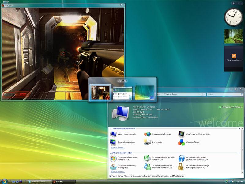Click the Add a printer icon
This screenshot has width=245, height=184.
point(148,142)
